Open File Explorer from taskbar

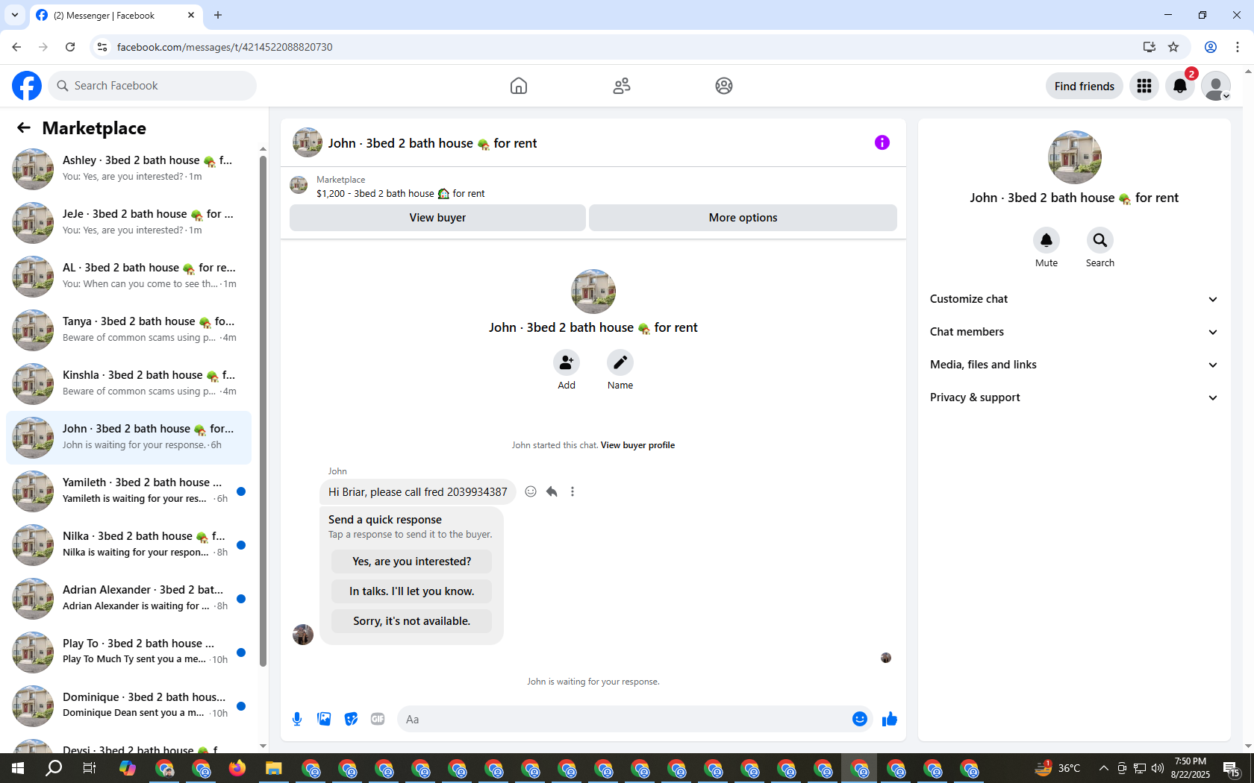tap(274, 768)
